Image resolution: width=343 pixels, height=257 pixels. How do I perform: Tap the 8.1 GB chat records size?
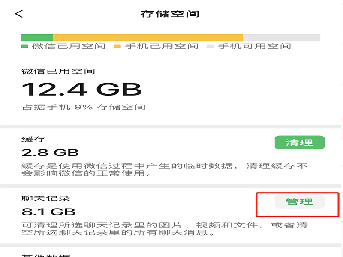click(x=48, y=211)
